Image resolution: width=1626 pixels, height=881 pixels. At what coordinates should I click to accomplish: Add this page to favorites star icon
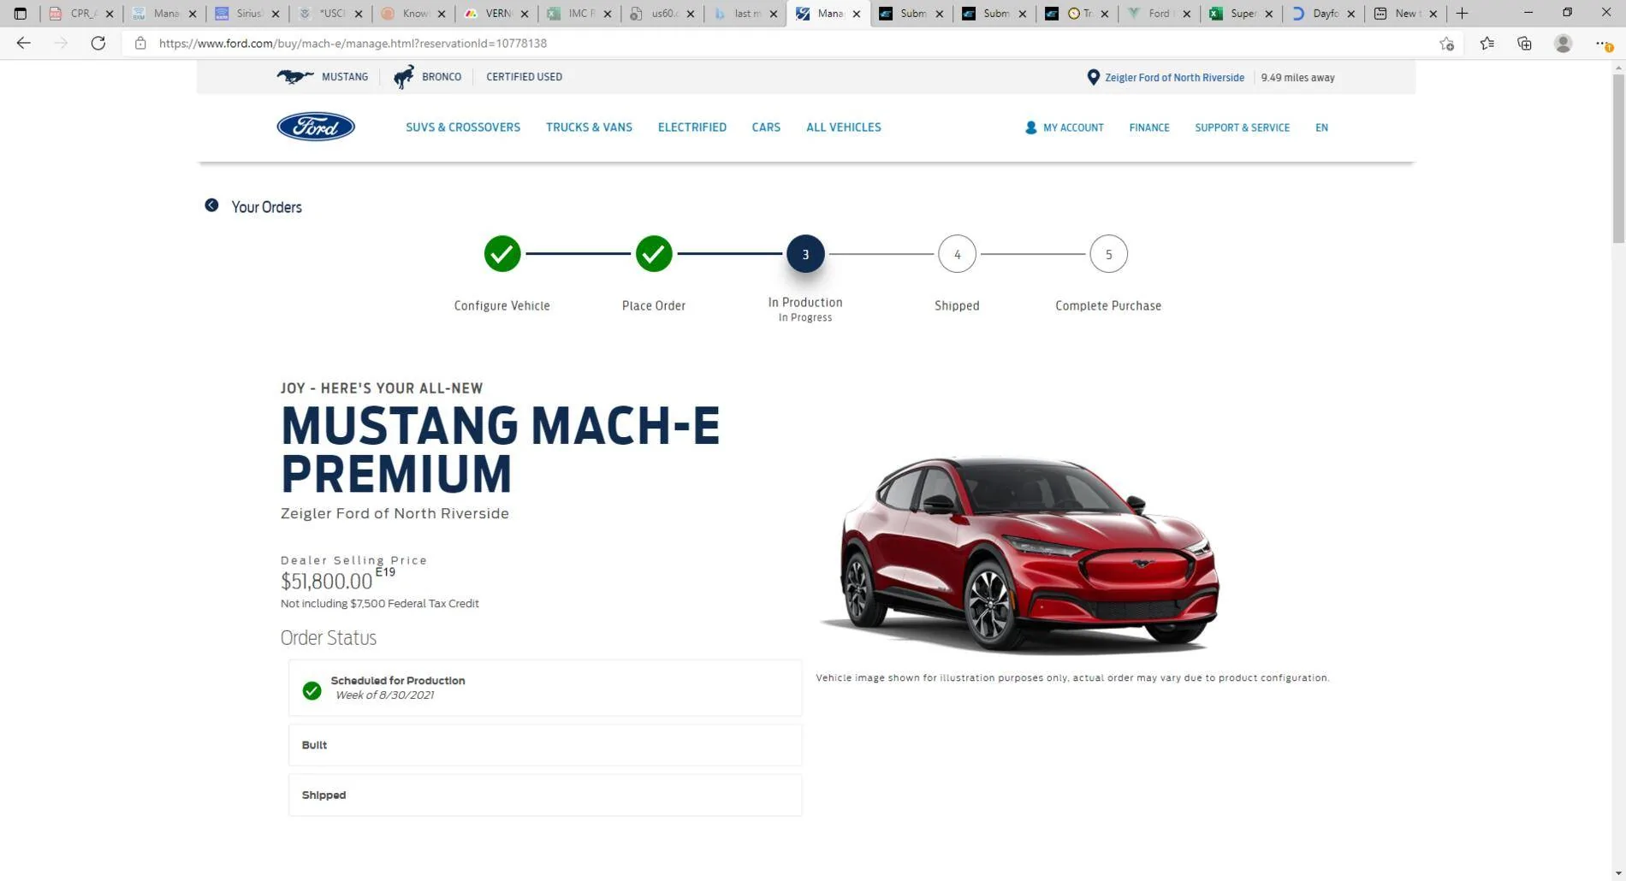click(x=1446, y=44)
